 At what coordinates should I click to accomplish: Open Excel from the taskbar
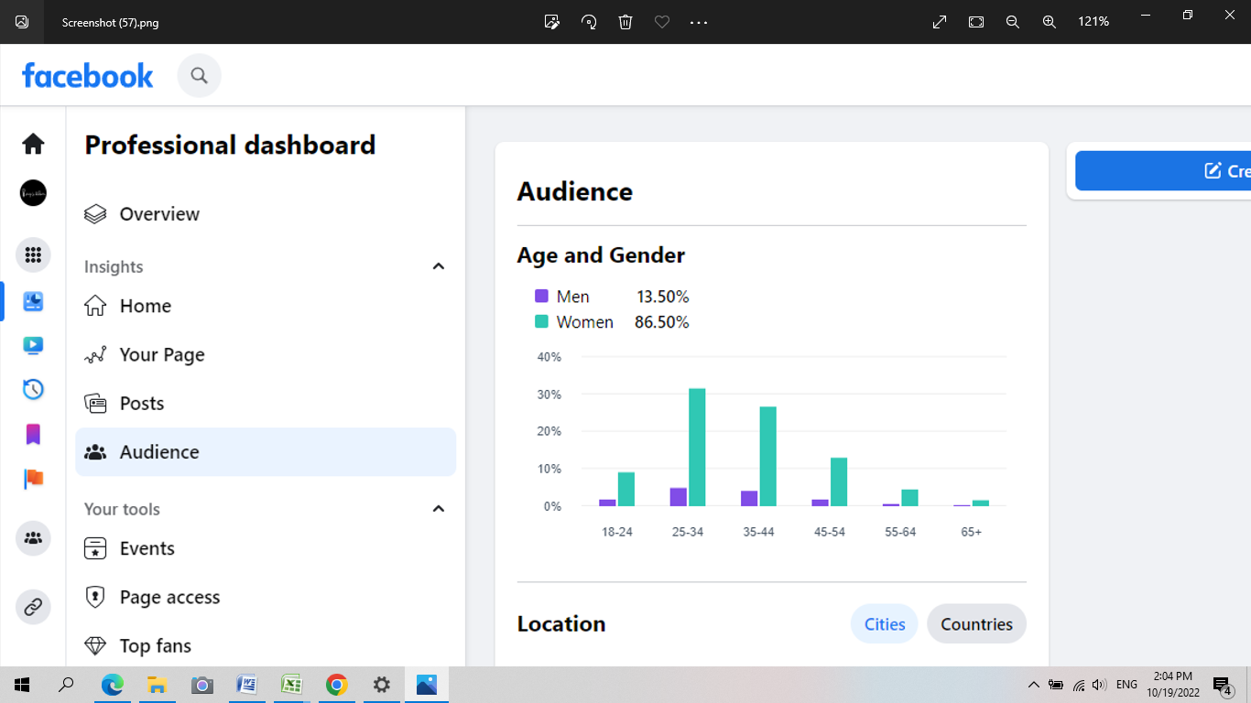point(291,685)
